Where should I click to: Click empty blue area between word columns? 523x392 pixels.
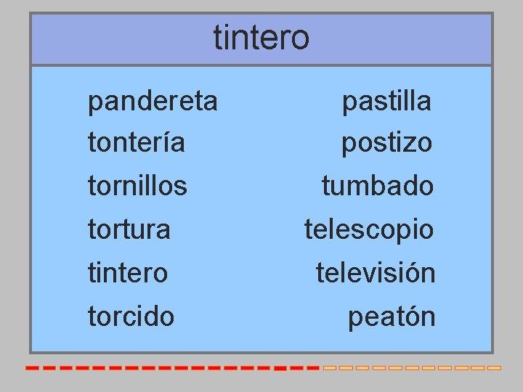coord(261,207)
